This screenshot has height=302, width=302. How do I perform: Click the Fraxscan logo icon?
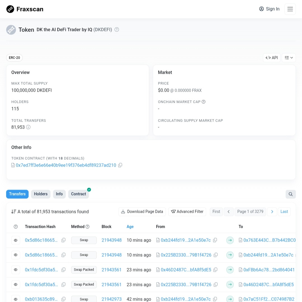pyautogui.click(x=10, y=9)
